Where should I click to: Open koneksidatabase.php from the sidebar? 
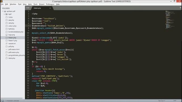pos(16,32)
